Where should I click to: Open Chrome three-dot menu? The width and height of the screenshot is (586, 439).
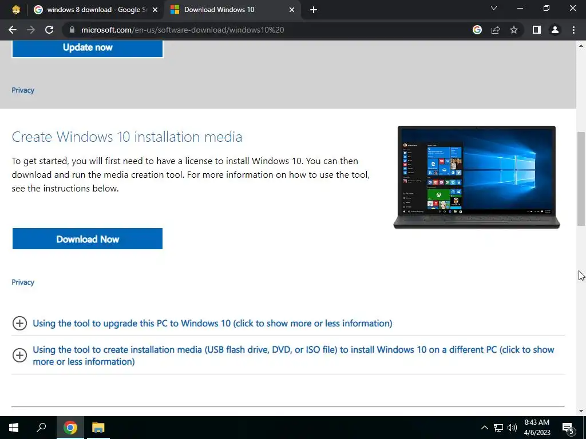point(573,30)
